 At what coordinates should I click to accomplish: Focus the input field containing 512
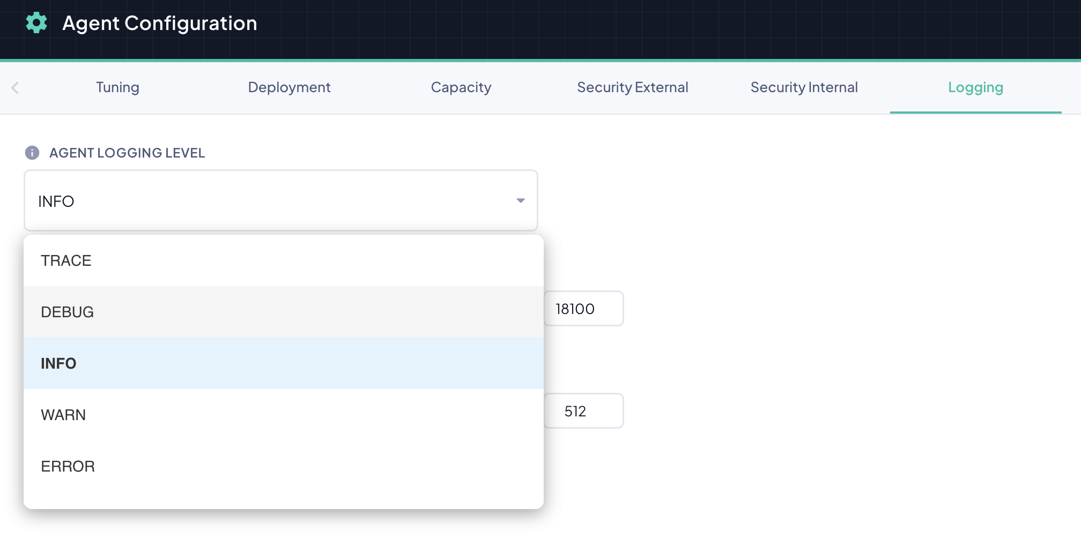tap(583, 411)
